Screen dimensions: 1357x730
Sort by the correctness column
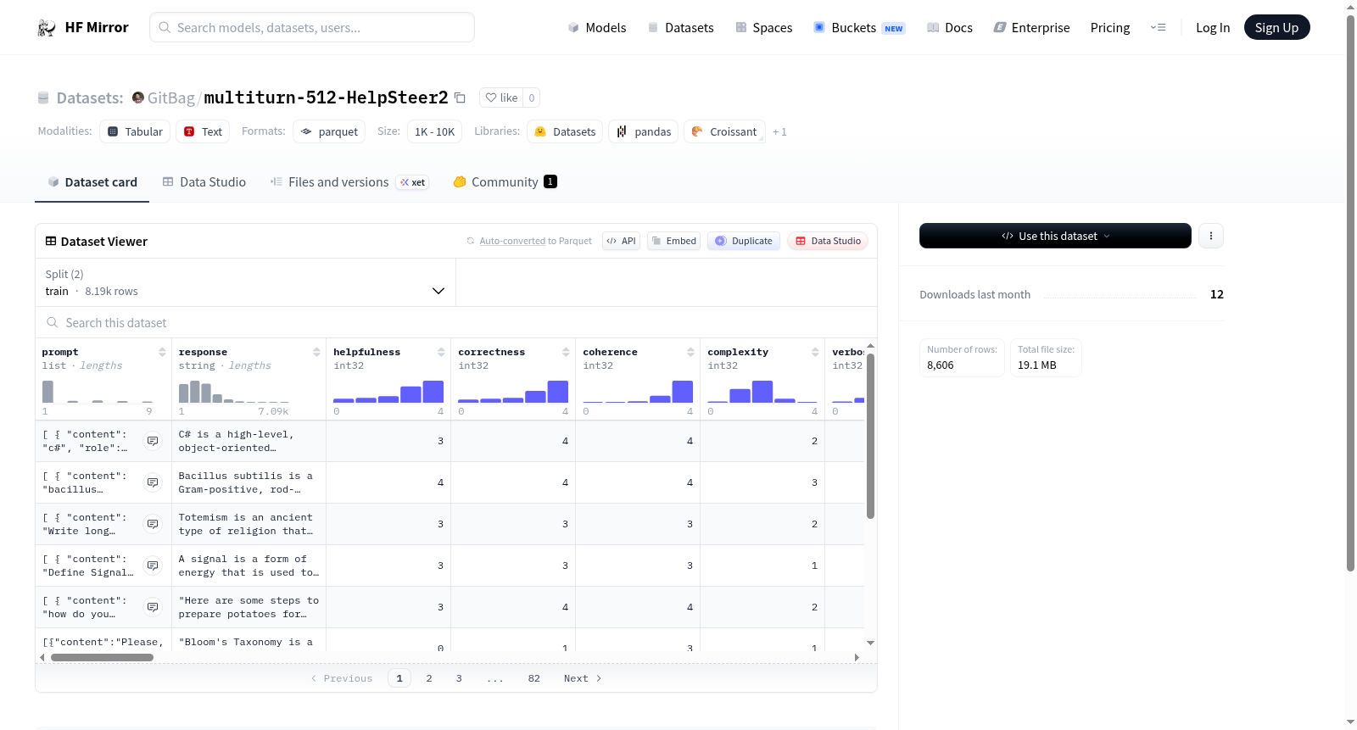tap(566, 352)
